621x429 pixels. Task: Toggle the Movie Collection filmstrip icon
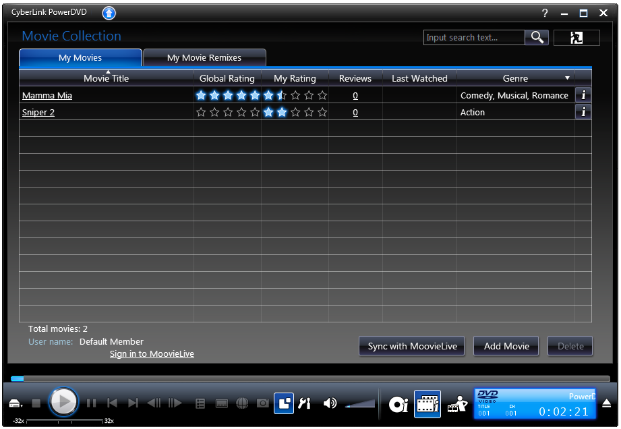coord(427,404)
